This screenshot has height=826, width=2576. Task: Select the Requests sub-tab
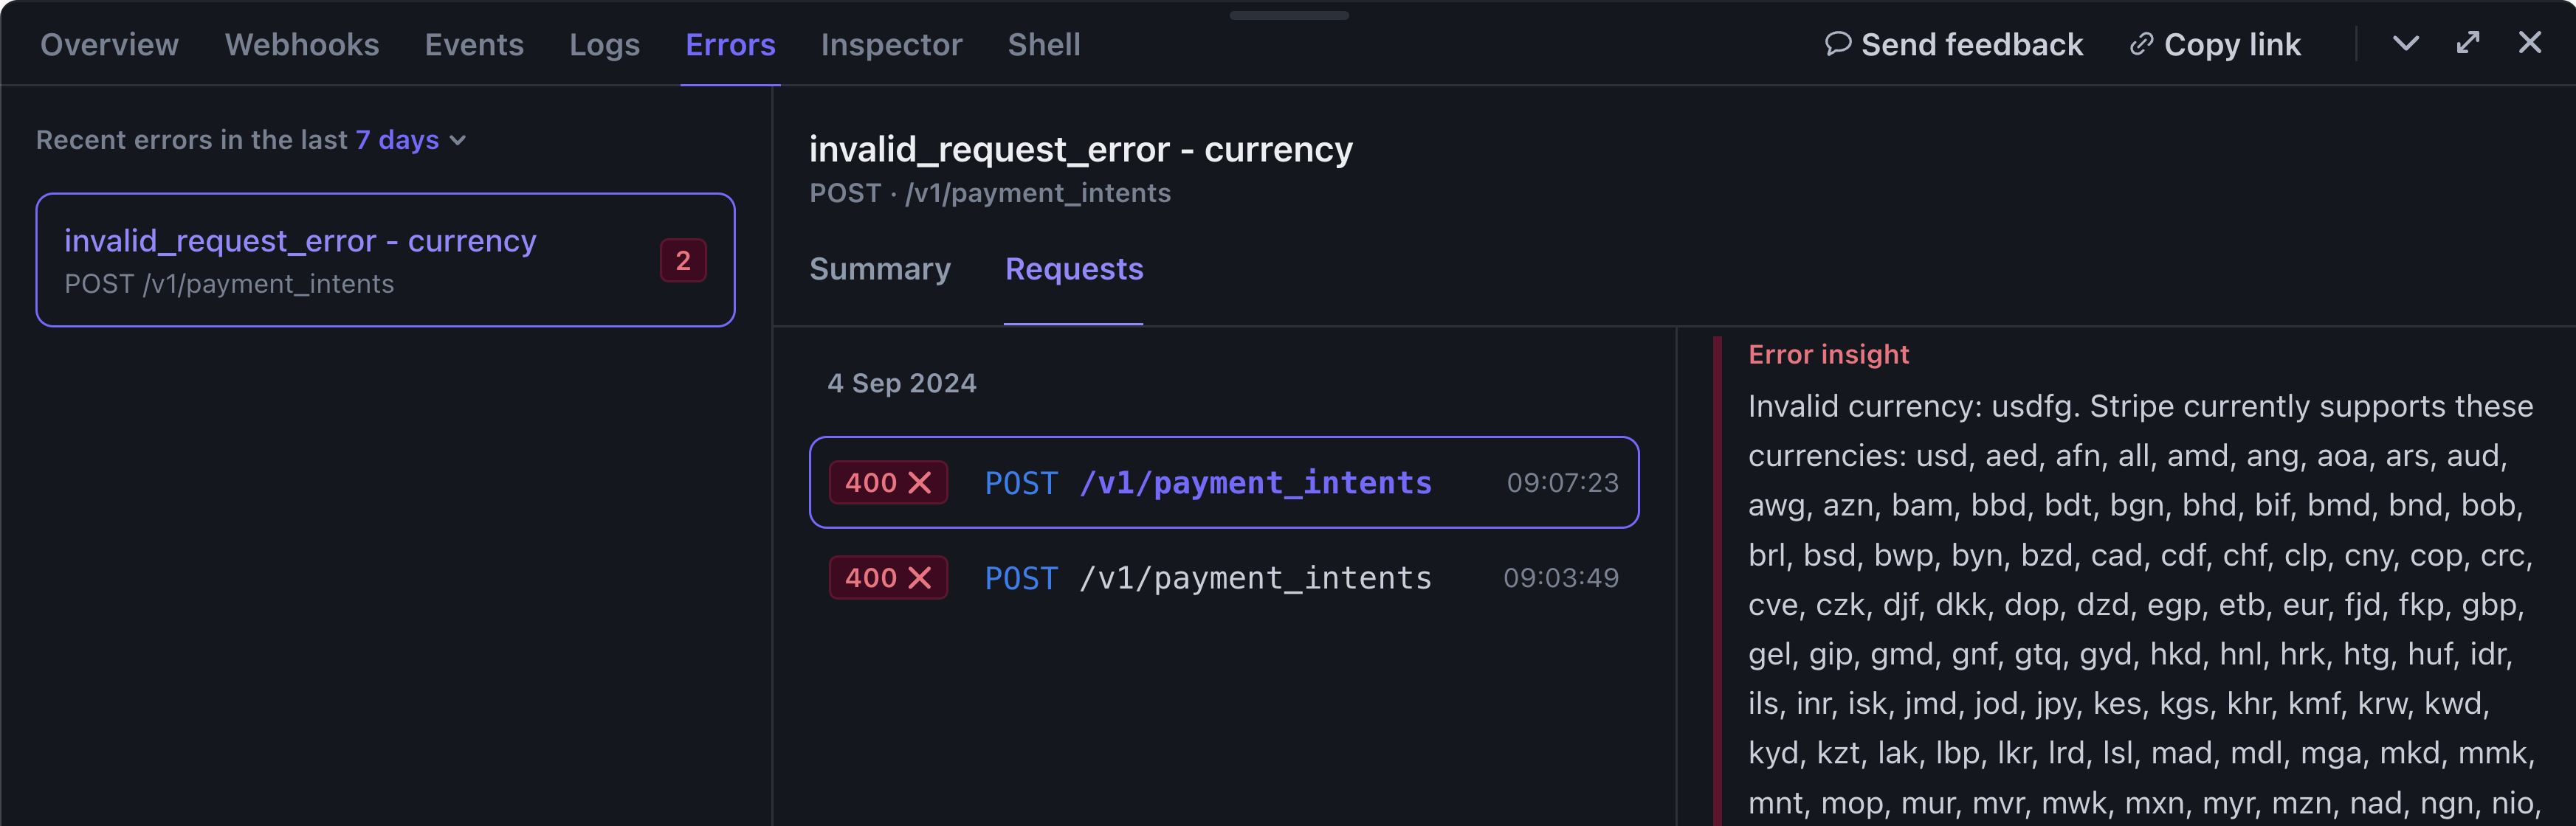(1074, 268)
